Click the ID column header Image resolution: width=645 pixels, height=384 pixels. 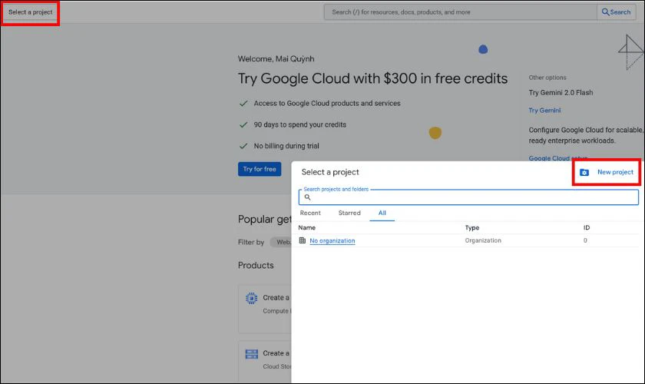tap(587, 227)
